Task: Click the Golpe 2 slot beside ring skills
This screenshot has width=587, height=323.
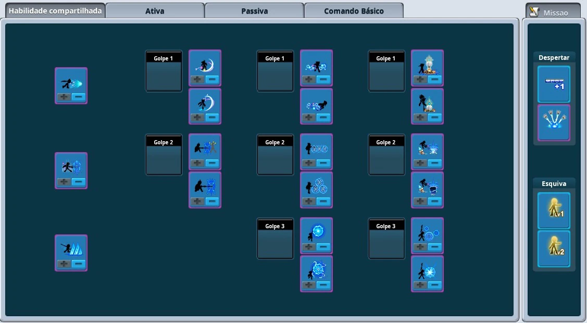Action: click(275, 155)
